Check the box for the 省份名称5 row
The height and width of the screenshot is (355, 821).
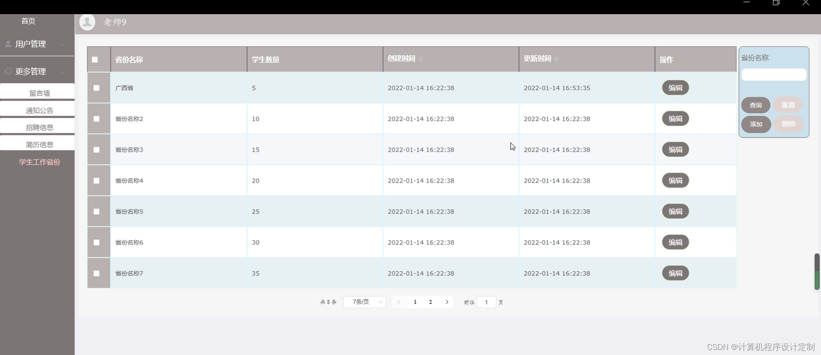(x=96, y=211)
